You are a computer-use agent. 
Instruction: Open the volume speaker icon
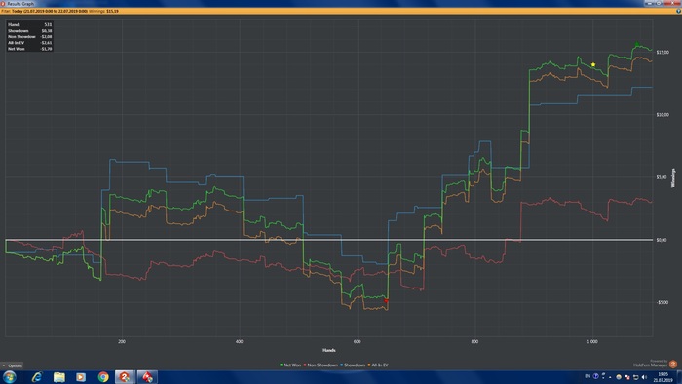[x=644, y=377]
